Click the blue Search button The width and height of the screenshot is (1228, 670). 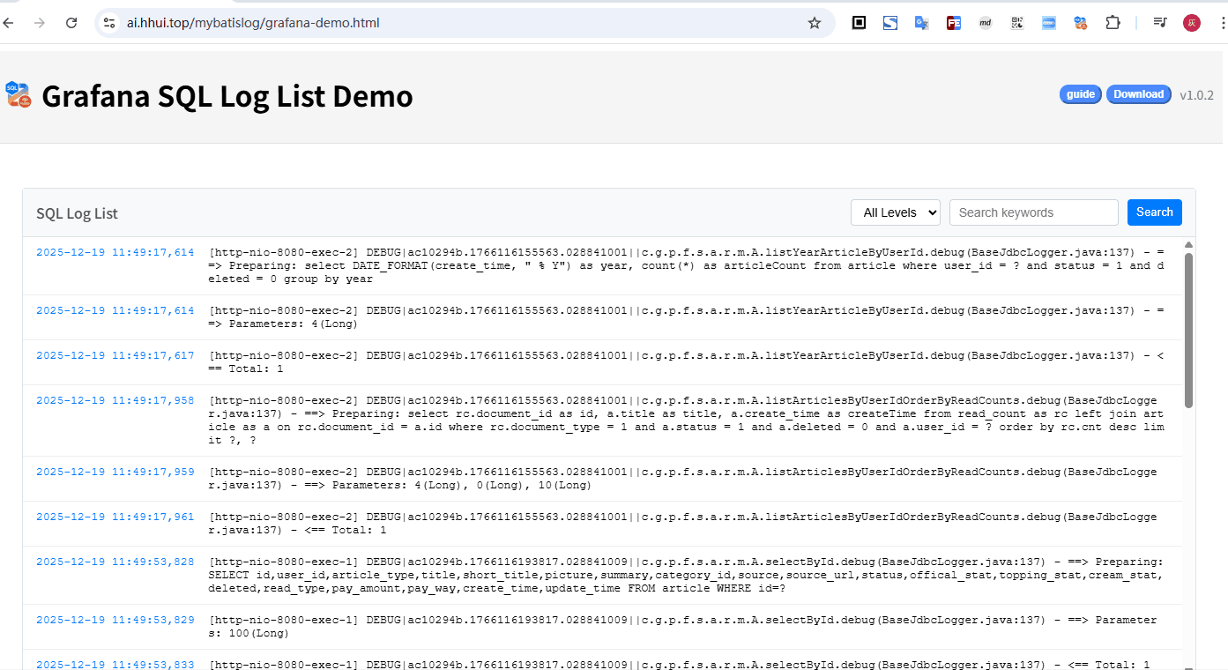pos(1154,212)
